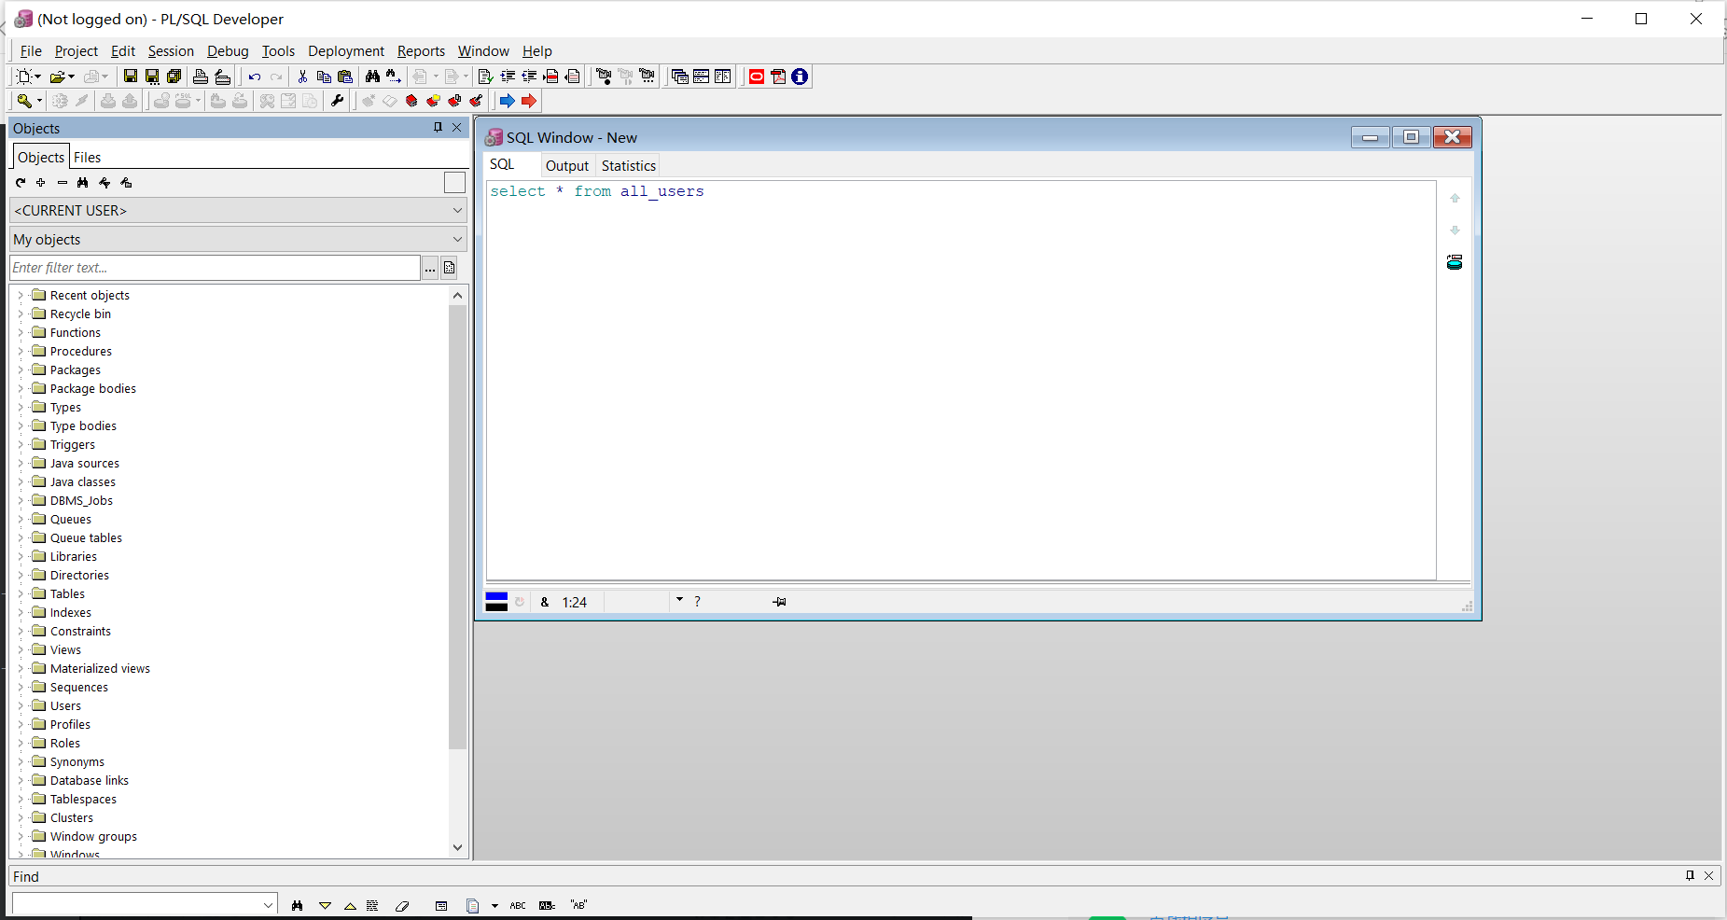Click the red Navigate forward arrow
1727x920 pixels.
pos(529,101)
